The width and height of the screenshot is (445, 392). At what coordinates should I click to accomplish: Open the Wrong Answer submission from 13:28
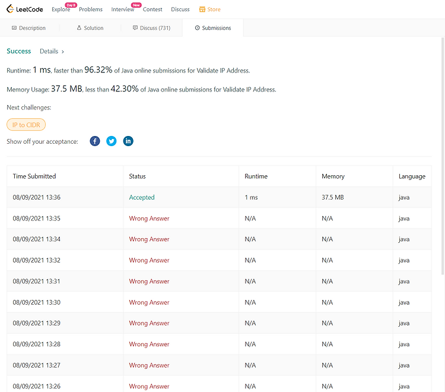149,344
